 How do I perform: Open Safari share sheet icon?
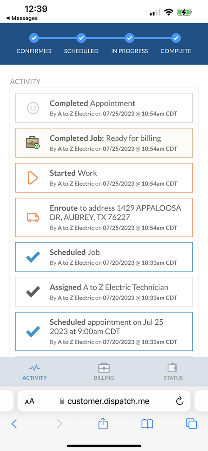[x=103, y=423]
